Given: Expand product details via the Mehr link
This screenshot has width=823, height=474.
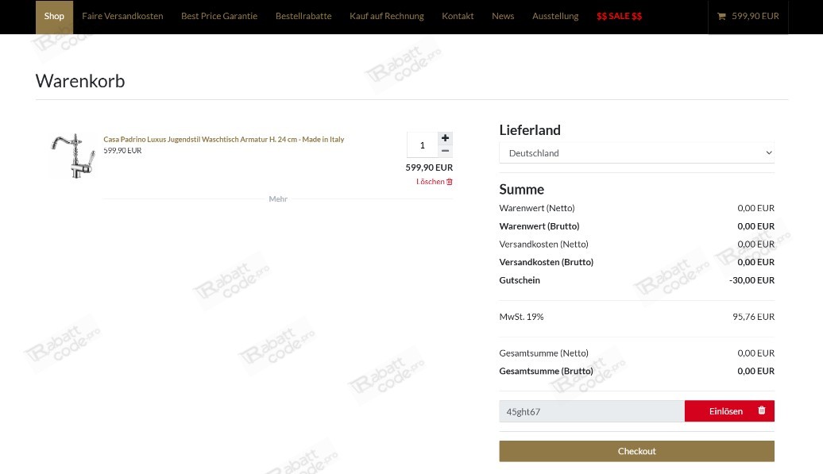Looking at the screenshot, I should click(x=278, y=198).
